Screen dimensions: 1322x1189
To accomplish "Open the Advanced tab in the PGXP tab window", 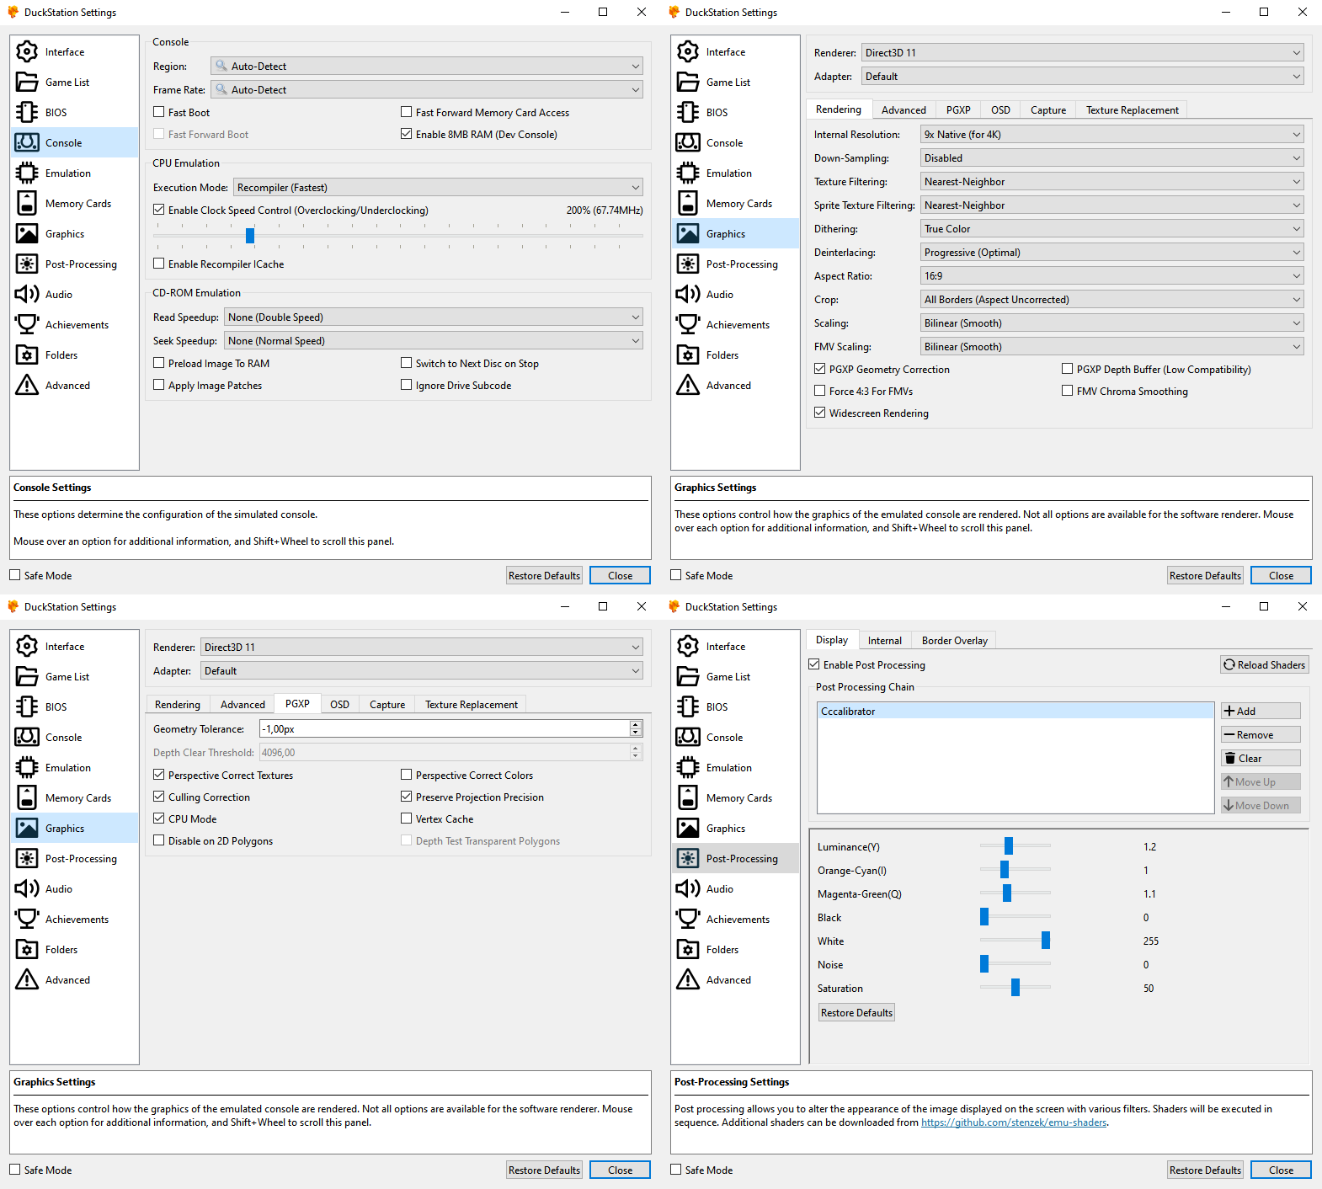I will [243, 704].
